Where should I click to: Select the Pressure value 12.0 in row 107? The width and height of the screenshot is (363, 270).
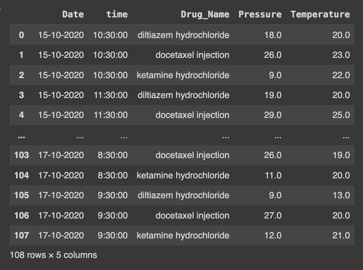click(273, 235)
